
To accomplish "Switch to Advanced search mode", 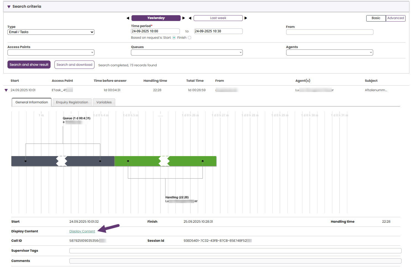I will [395, 18].
